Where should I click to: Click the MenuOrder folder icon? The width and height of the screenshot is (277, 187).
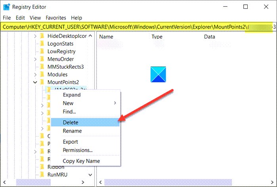(42, 59)
